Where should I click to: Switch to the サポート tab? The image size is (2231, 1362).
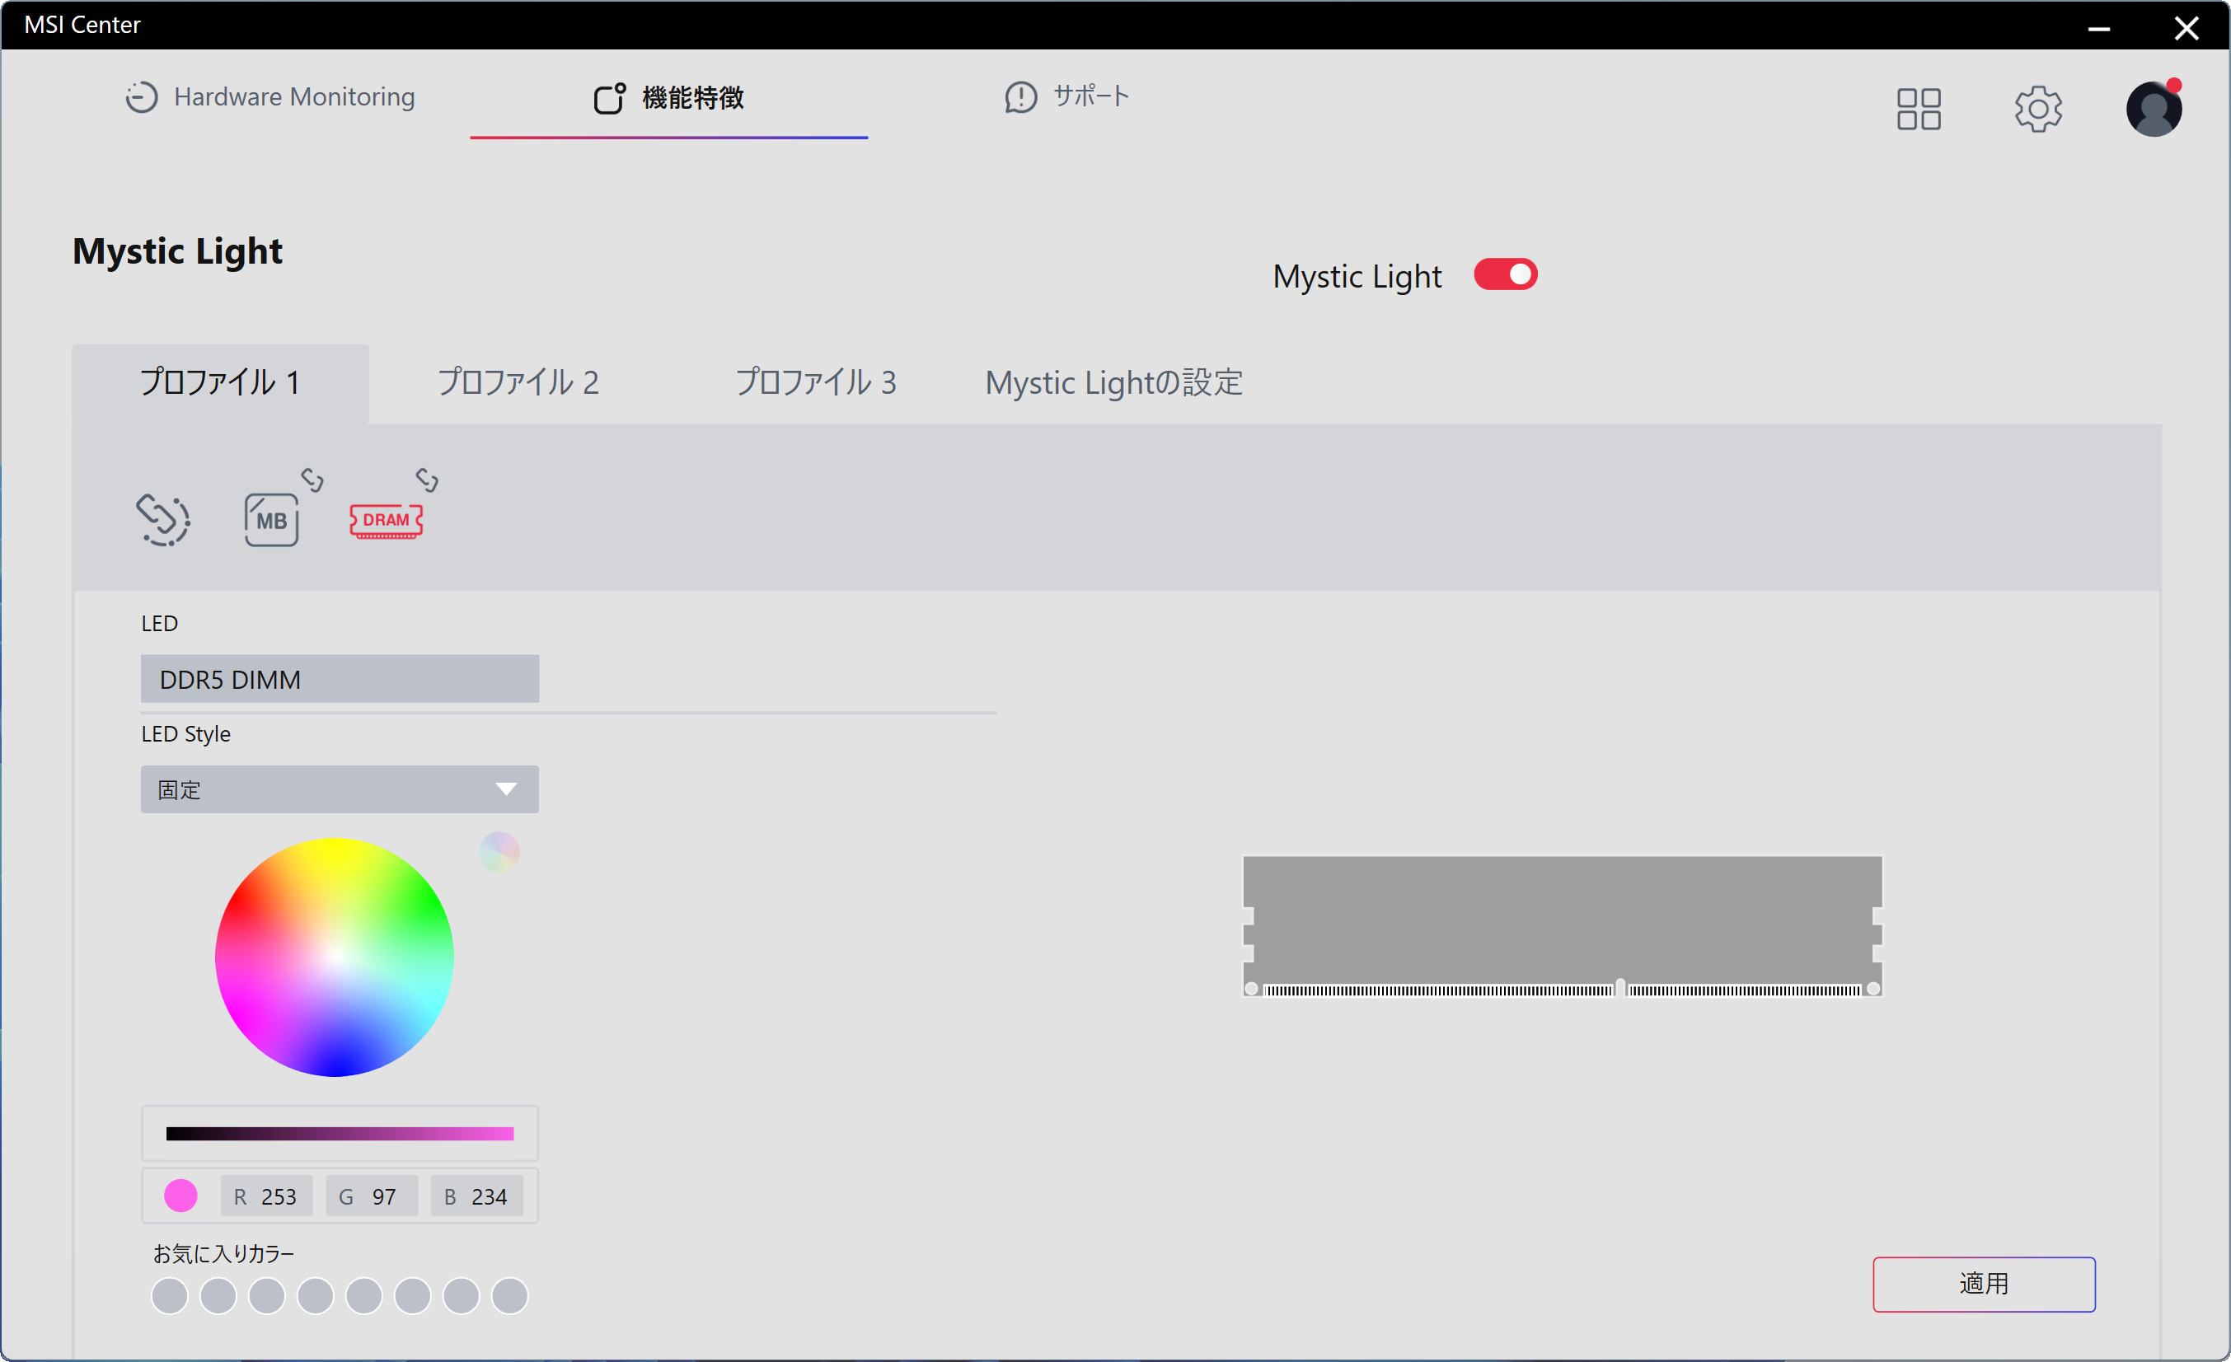pos(1066,97)
